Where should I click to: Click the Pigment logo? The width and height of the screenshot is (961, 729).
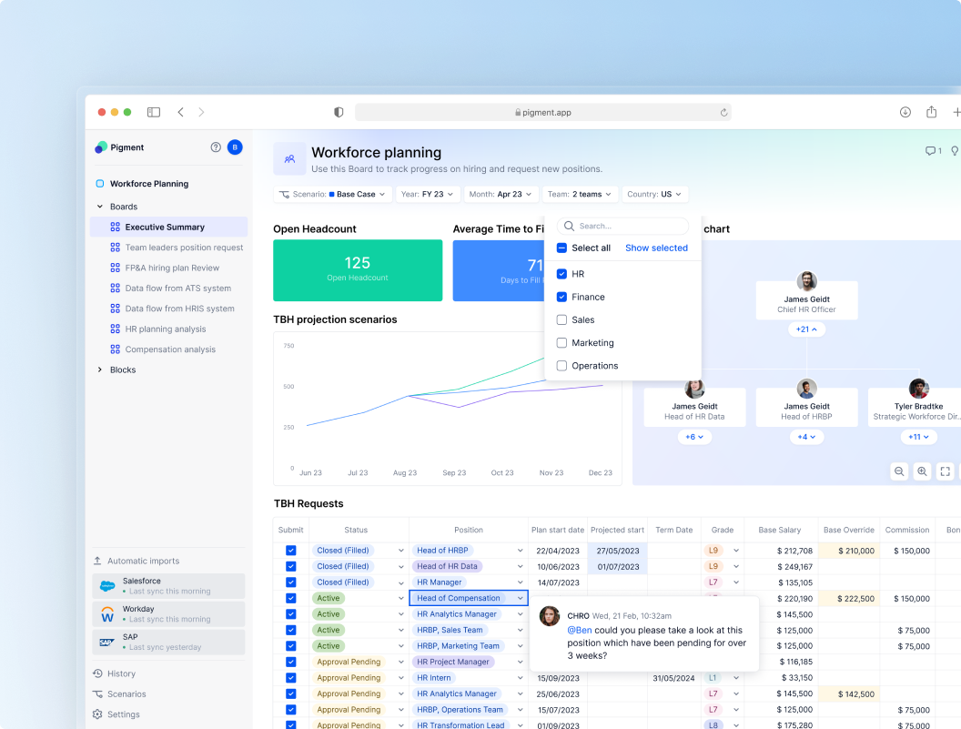[101, 147]
